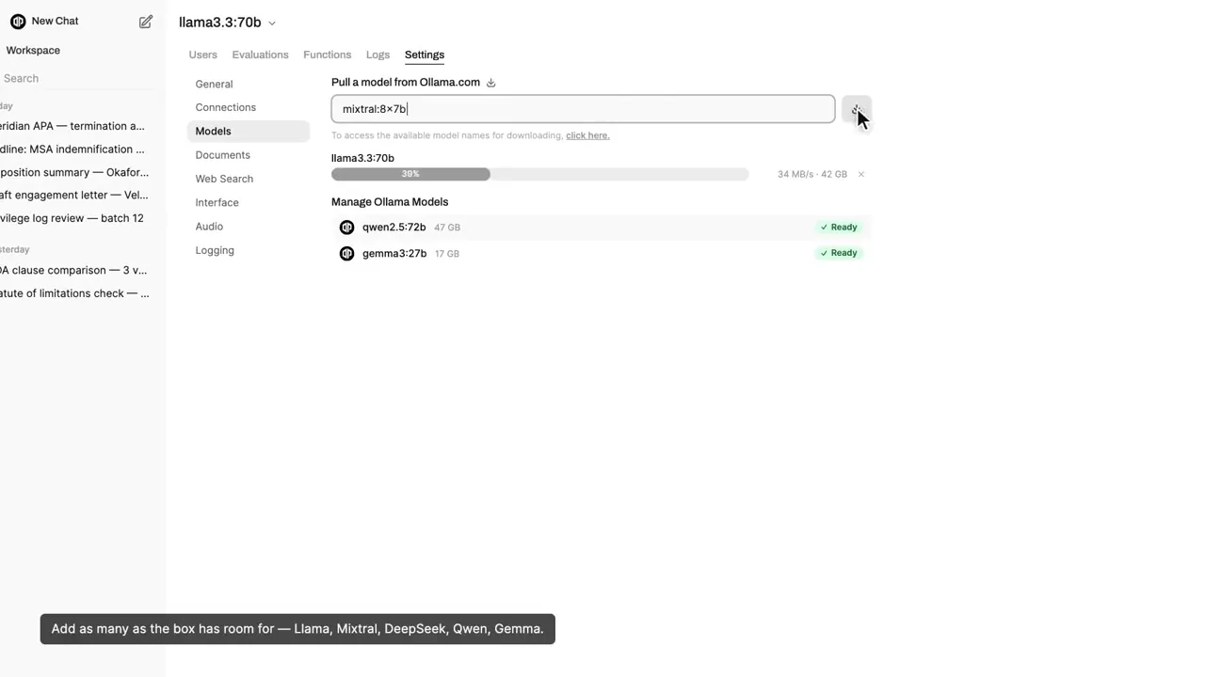Click the 47 GB size label
The width and height of the screenshot is (1205, 677).
point(447,228)
